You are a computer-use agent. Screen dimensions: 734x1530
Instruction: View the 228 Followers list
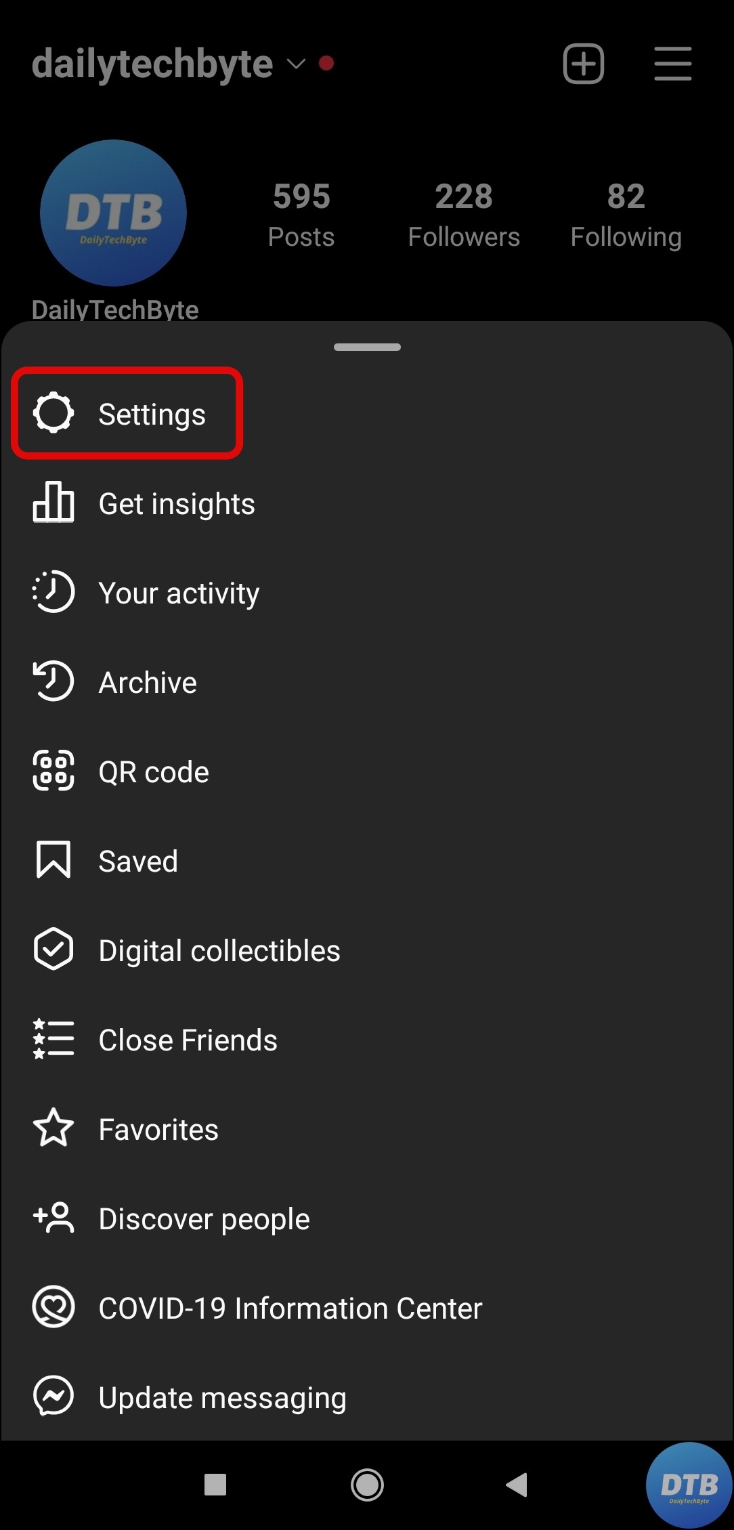[464, 212]
